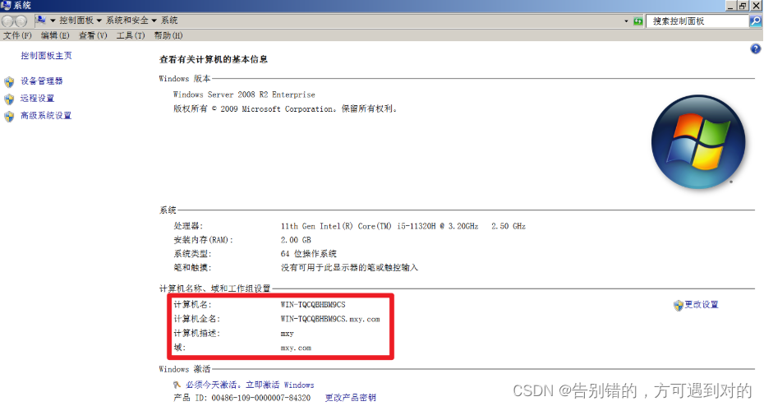Click the green refresh button beside address bar
764x406 pixels.
pyautogui.click(x=637, y=21)
